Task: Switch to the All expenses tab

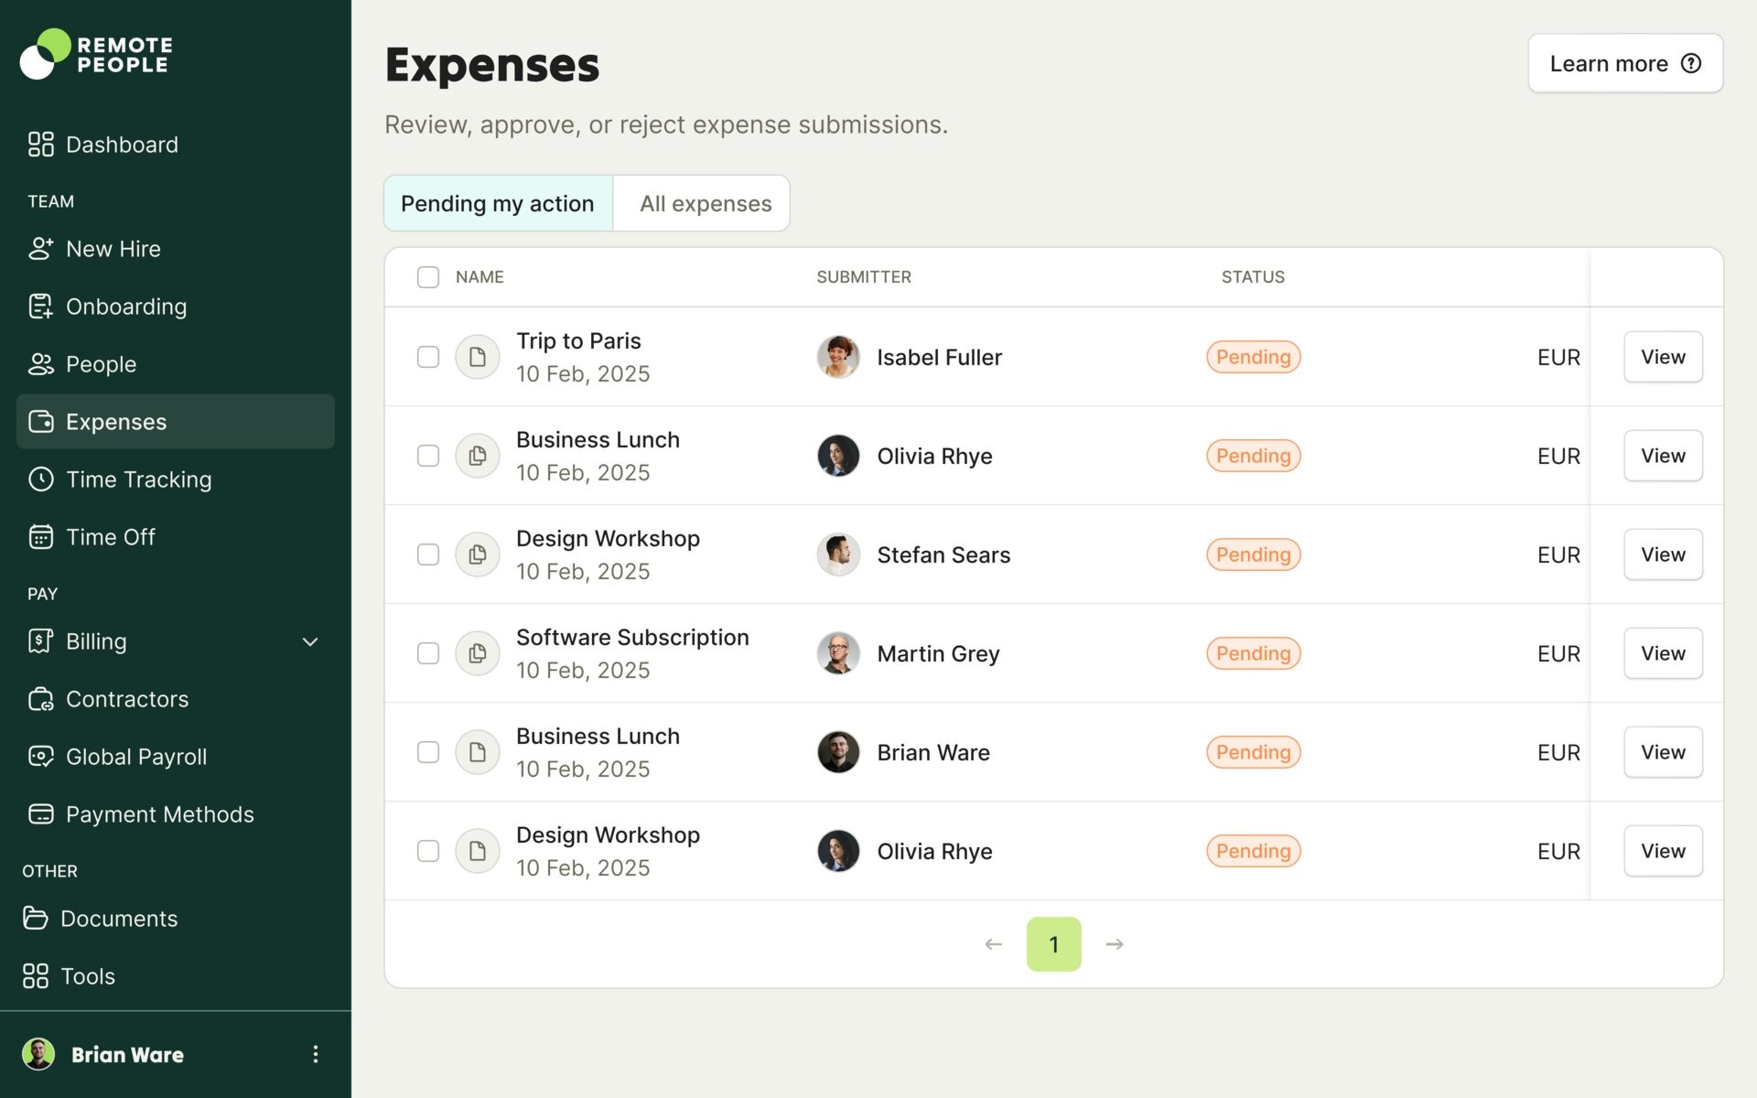Action: pyautogui.click(x=705, y=203)
